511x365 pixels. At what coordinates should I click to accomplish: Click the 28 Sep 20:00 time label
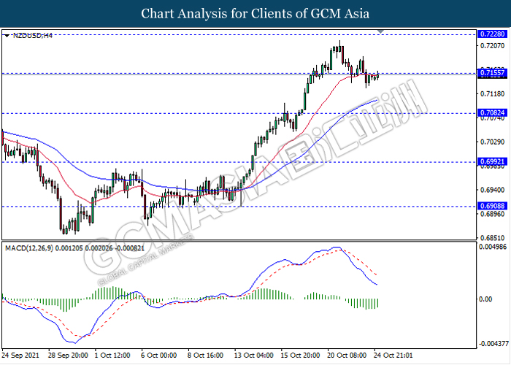click(68, 356)
